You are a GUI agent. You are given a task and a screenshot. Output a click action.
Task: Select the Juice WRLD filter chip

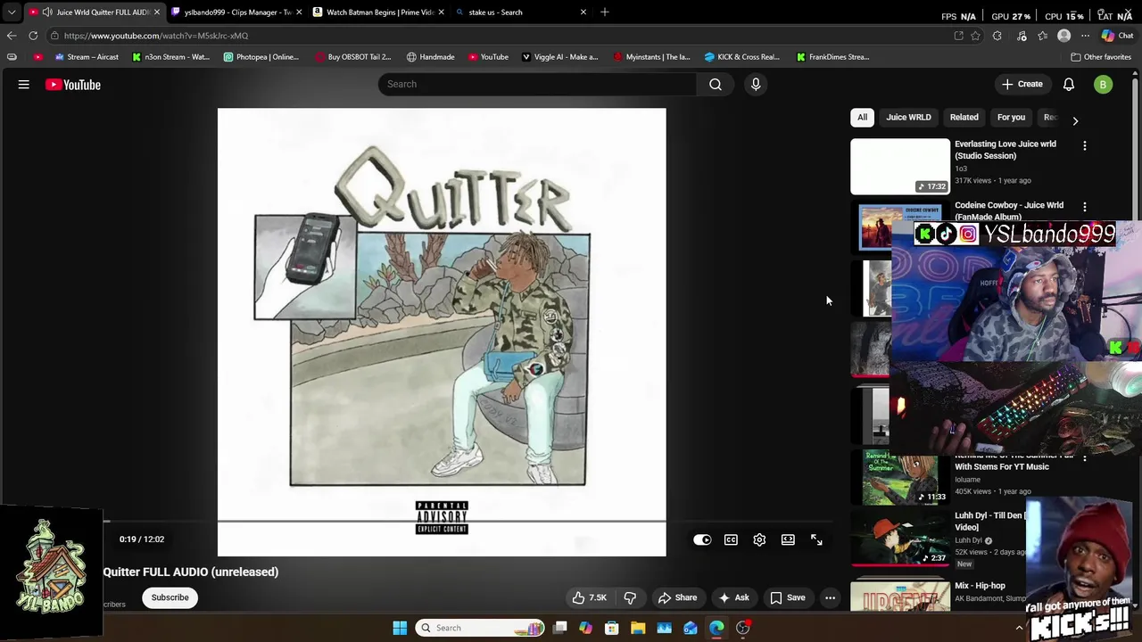[908, 117]
